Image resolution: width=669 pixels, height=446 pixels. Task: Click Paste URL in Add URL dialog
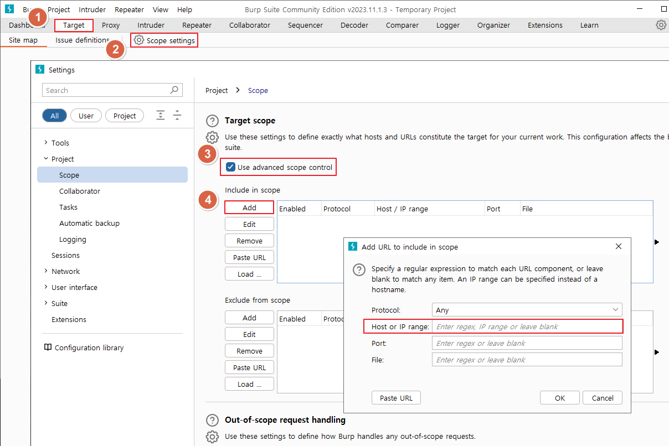397,398
